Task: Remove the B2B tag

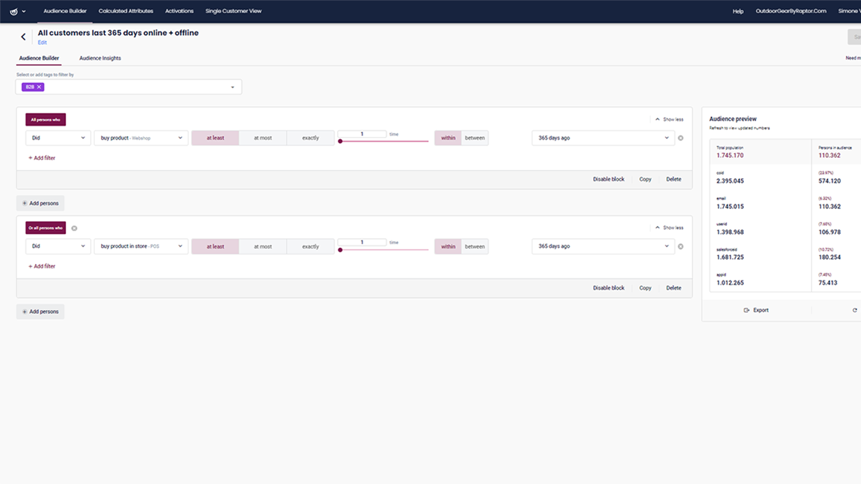Action: (40, 87)
